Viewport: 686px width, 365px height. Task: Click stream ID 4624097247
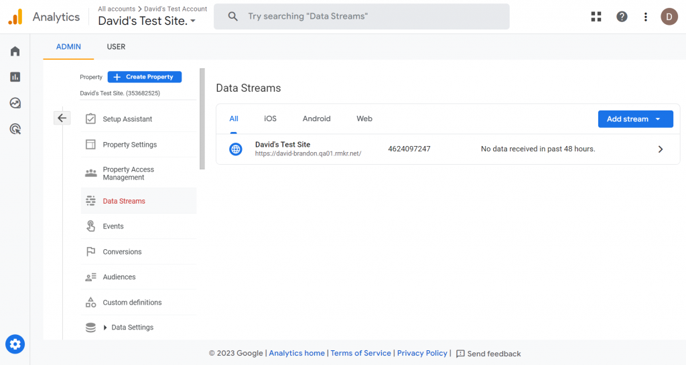409,149
